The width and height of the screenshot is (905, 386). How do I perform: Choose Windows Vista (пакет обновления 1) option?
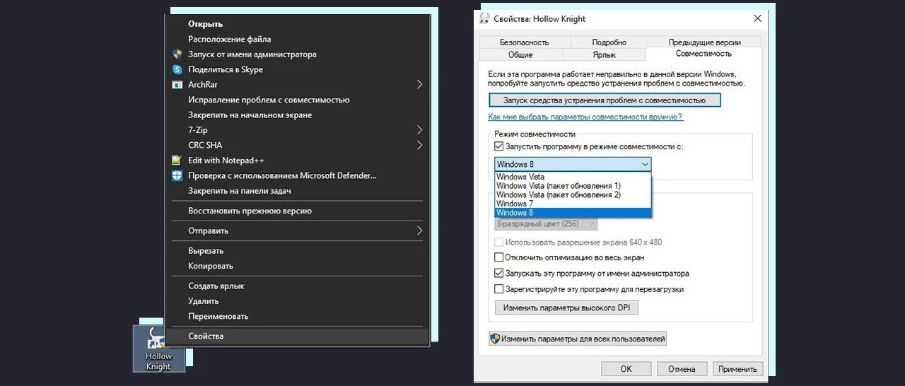point(573,186)
